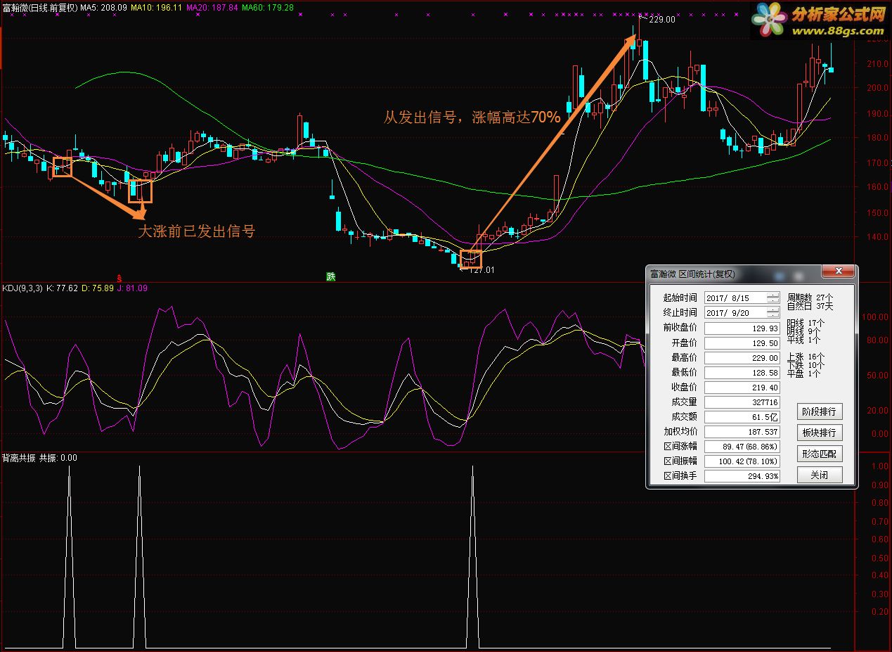The width and height of the screenshot is (892, 652).
Task: Click the 127.01 low price label on chart
Action: (481, 270)
